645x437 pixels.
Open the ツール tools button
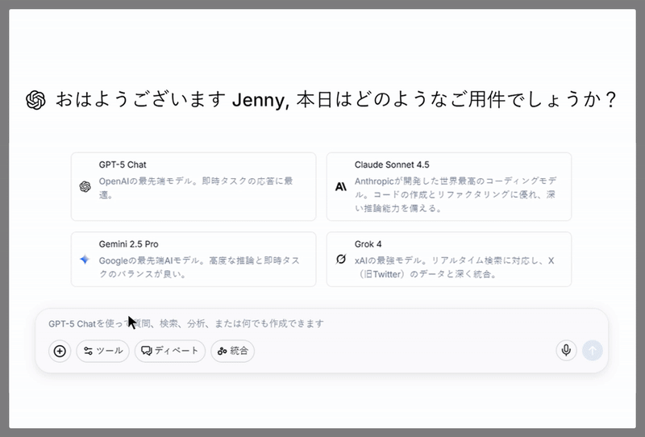(x=103, y=351)
